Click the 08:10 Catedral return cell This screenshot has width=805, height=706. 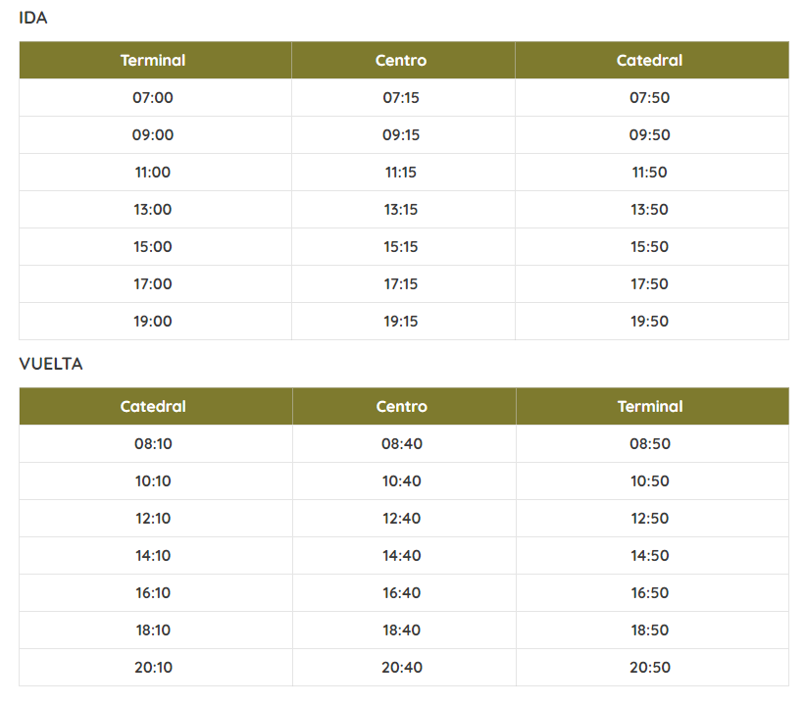coord(153,443)
